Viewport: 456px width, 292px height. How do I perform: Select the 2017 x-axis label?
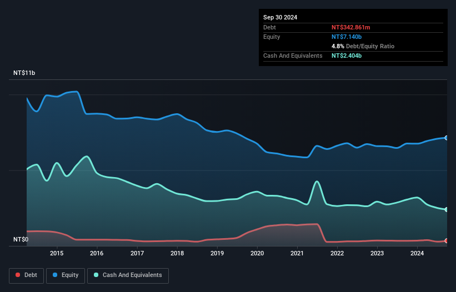137,253
